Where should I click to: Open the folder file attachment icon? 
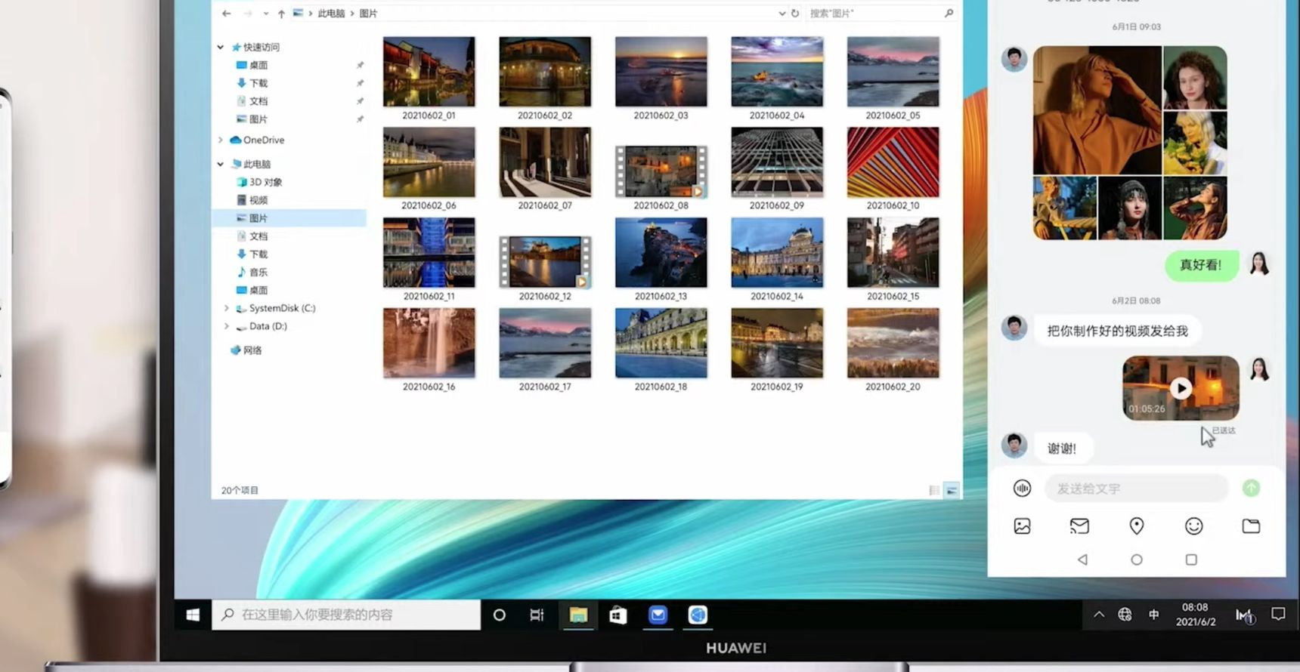(x=1251, y=526)
